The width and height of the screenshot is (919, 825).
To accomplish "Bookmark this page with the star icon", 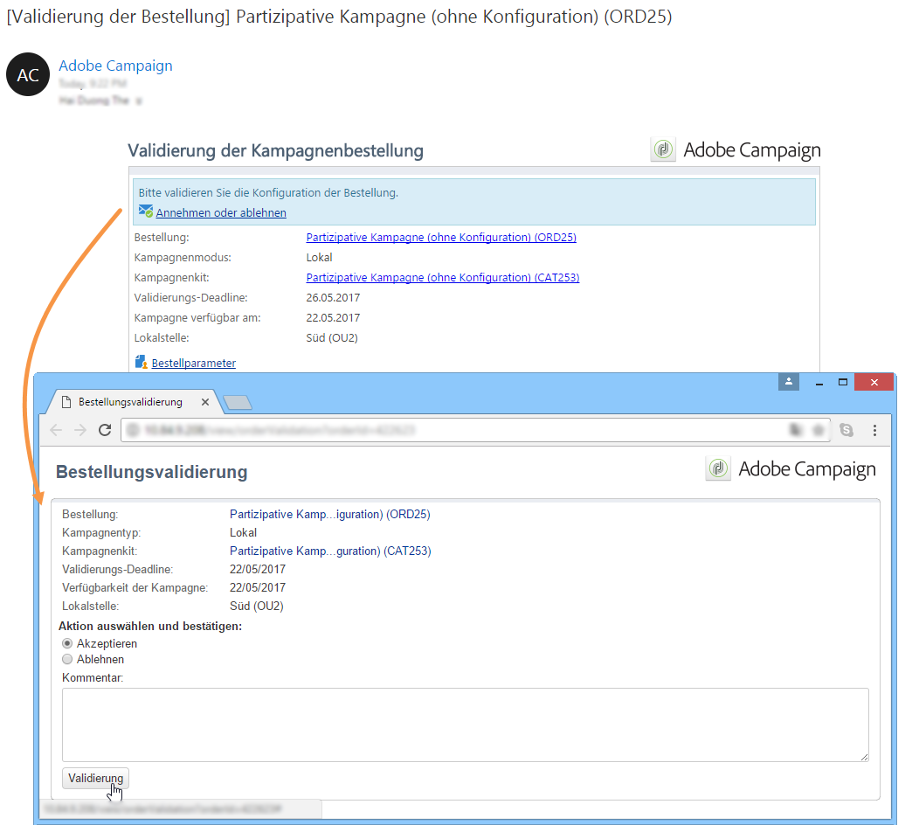I will (819, 430).
